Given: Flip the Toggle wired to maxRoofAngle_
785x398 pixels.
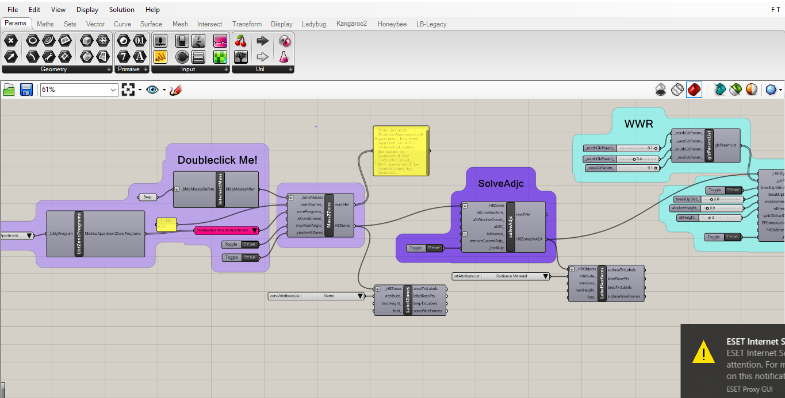Looking at the screenshot, I should pos(240,244).
